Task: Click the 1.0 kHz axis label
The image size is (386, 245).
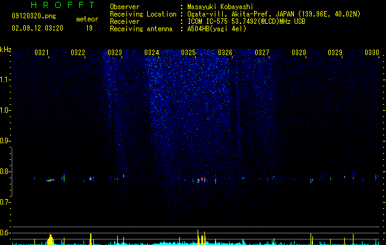Action: coord(5,110)
